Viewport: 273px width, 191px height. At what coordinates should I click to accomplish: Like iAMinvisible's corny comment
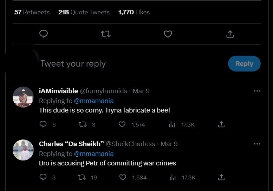[x=122, y=124]
